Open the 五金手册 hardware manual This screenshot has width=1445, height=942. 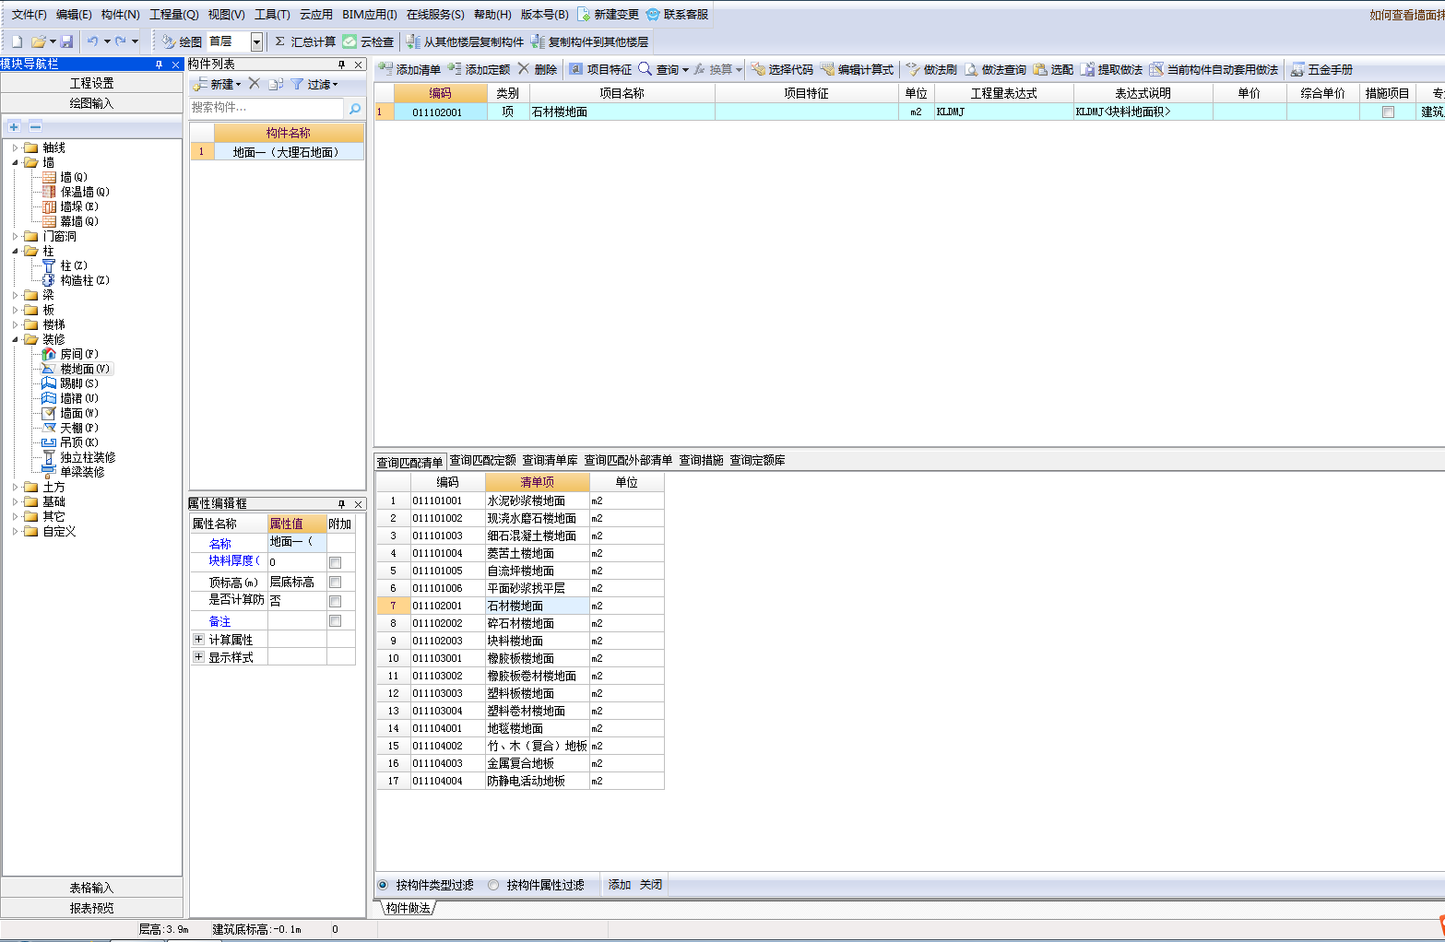point(1321,69)
